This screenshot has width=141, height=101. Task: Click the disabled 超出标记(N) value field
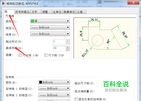[59, 42]
